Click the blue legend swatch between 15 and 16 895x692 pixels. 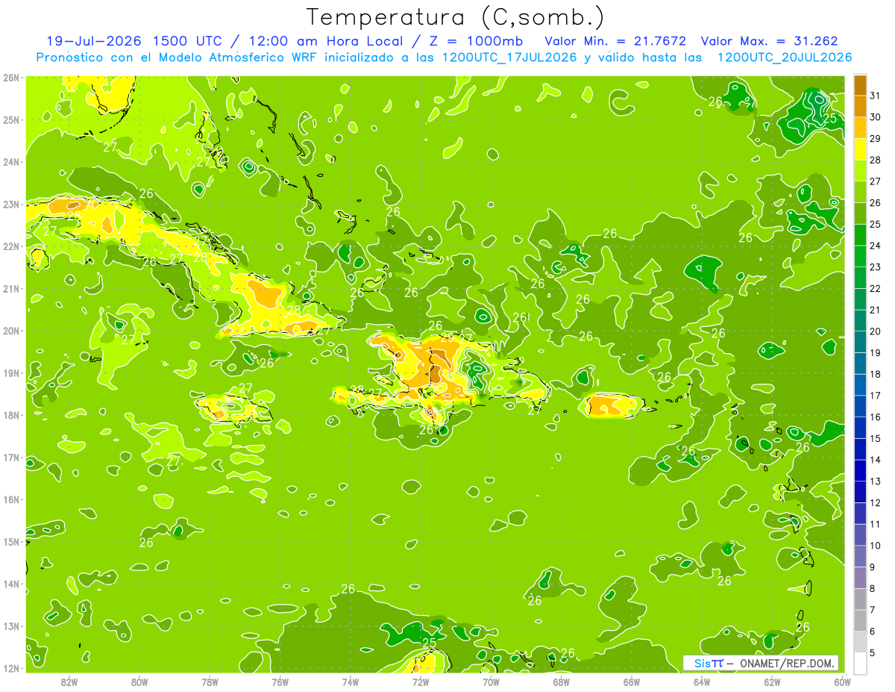(860, 428)
